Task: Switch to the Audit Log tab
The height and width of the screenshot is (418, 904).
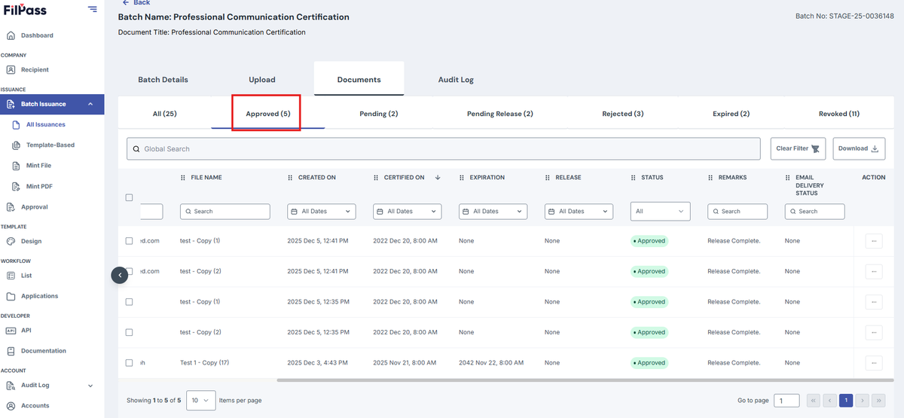Action: (456, 79)
